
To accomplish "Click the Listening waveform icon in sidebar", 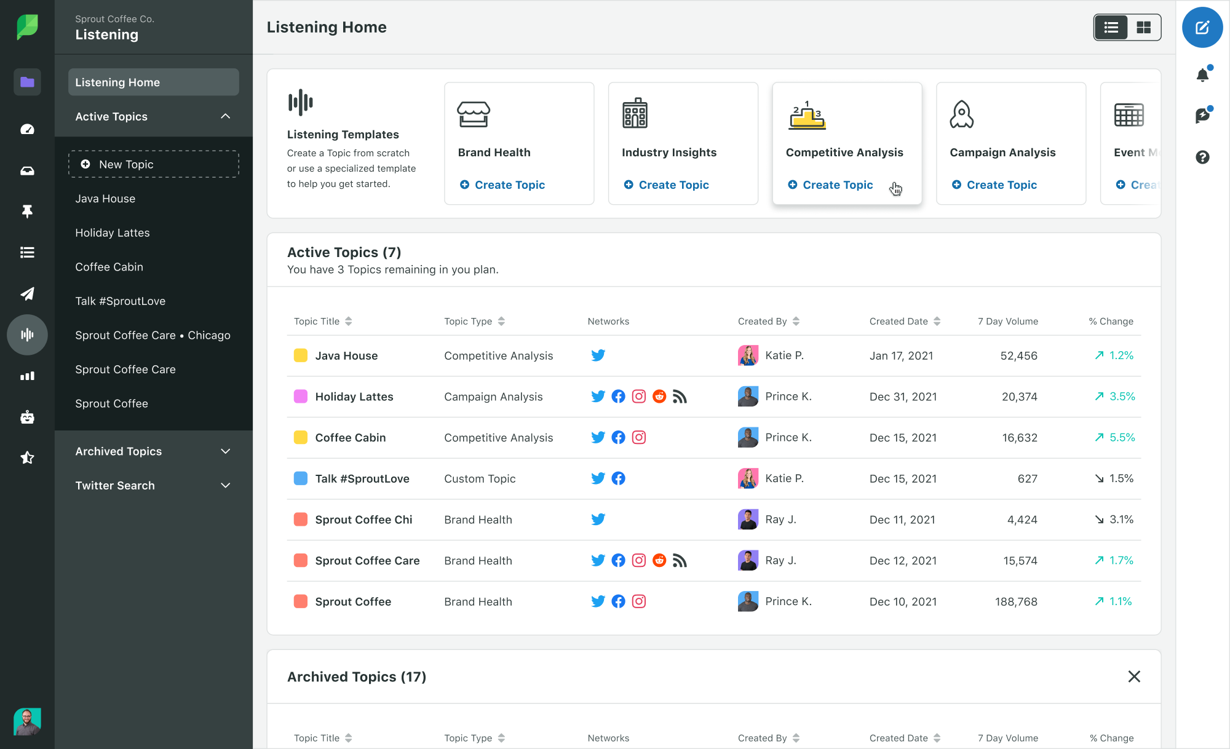I will (x=26, y=334).
